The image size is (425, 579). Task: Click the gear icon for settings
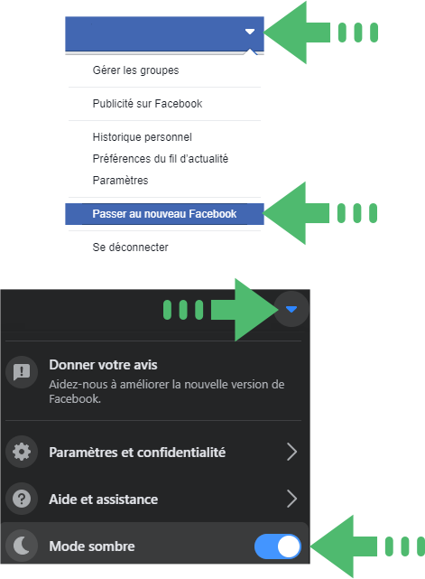coord(22,452)
